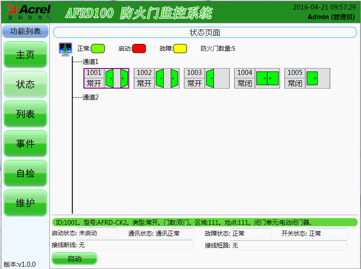The height and width of the screenshot is (269, 361).
Task: Select fire door 1004 closed double-door icon
Action: (x=267, y=78)
